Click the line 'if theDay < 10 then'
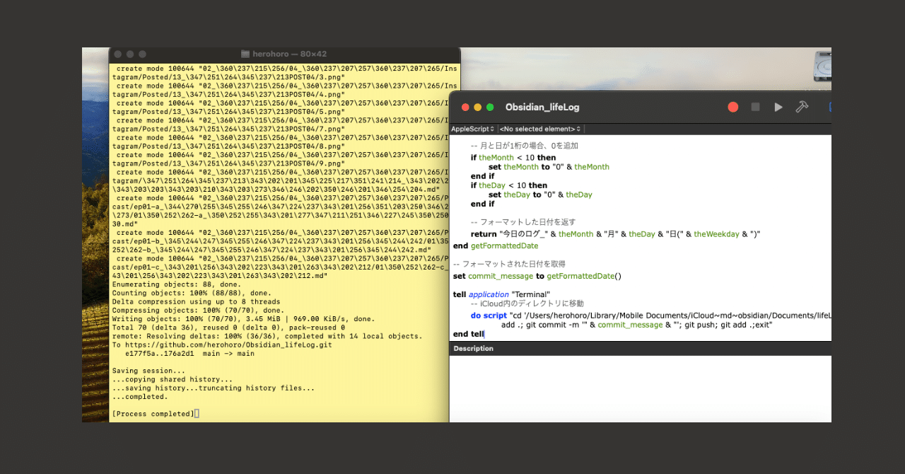The width and height of the screenshot is (905, 474). [508, 185]
